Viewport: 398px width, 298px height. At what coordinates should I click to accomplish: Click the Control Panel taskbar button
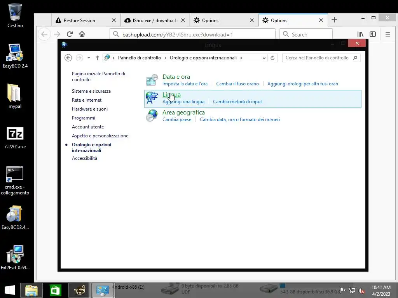pyautogui.click(x=103, y=290)
